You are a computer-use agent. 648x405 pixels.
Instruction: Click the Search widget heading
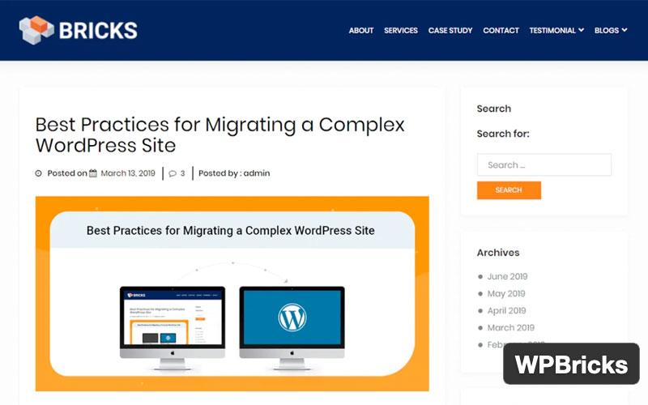494,109
